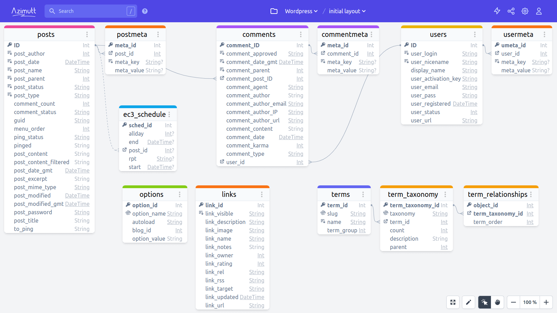557x313 pixels.
Task: Zoom out with the minus button
Action: (513, 302)
